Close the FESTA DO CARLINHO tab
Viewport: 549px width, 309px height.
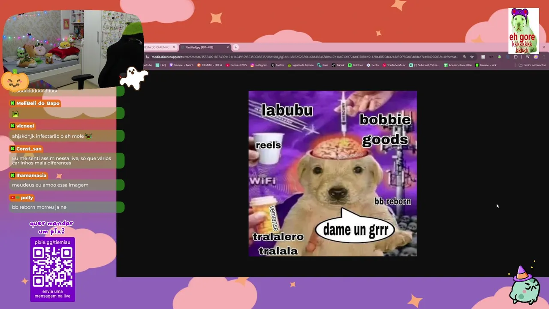174,47
